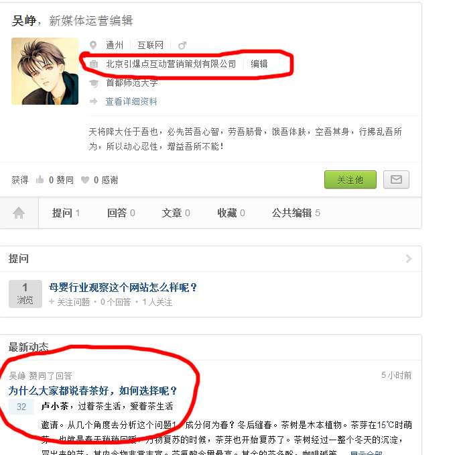
Task: Open 为什么大家都说春茶好 question link
Action: (92, 391)
